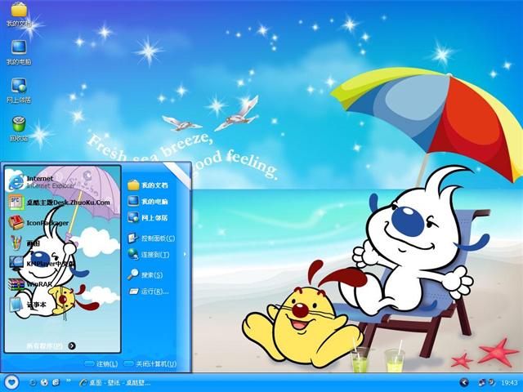Viewport: 523px width, 392px height.
Task: Click the 搜索 magnifier icon
Action: [133, 274]
